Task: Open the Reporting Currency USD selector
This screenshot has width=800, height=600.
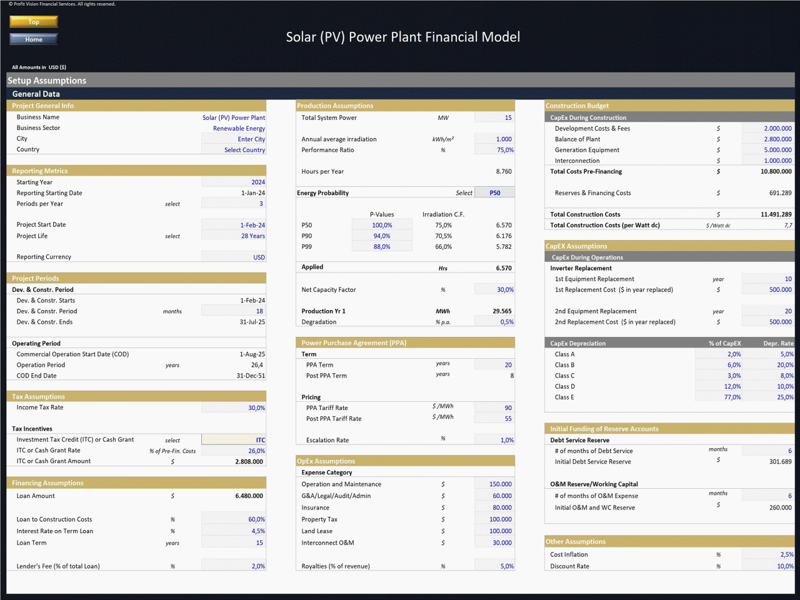Action: (234, 257)
